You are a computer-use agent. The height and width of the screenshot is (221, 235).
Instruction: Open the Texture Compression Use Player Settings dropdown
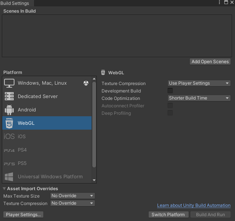199,84
